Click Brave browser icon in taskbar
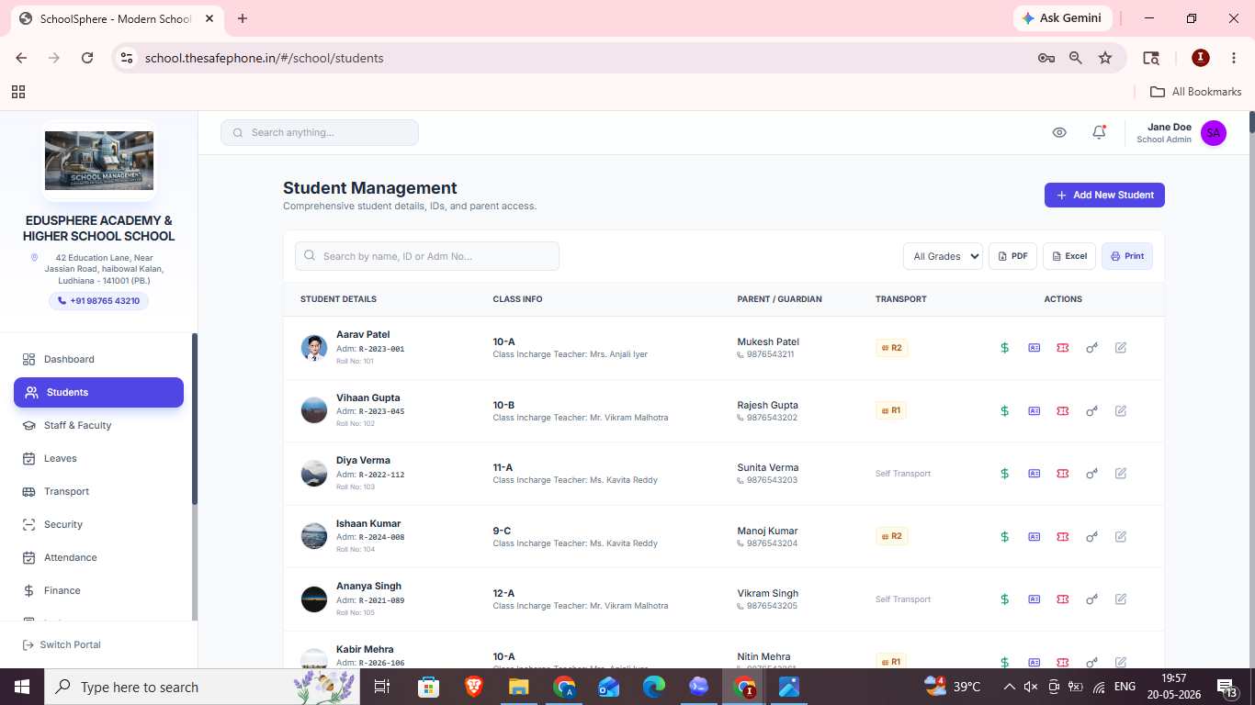The height and width of the screenshot is (705, 1255). (473, 687)
